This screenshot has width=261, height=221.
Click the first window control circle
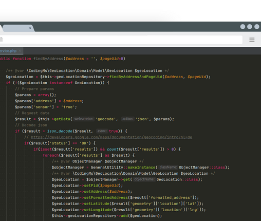pyautogui.click(x=243, y=27)
